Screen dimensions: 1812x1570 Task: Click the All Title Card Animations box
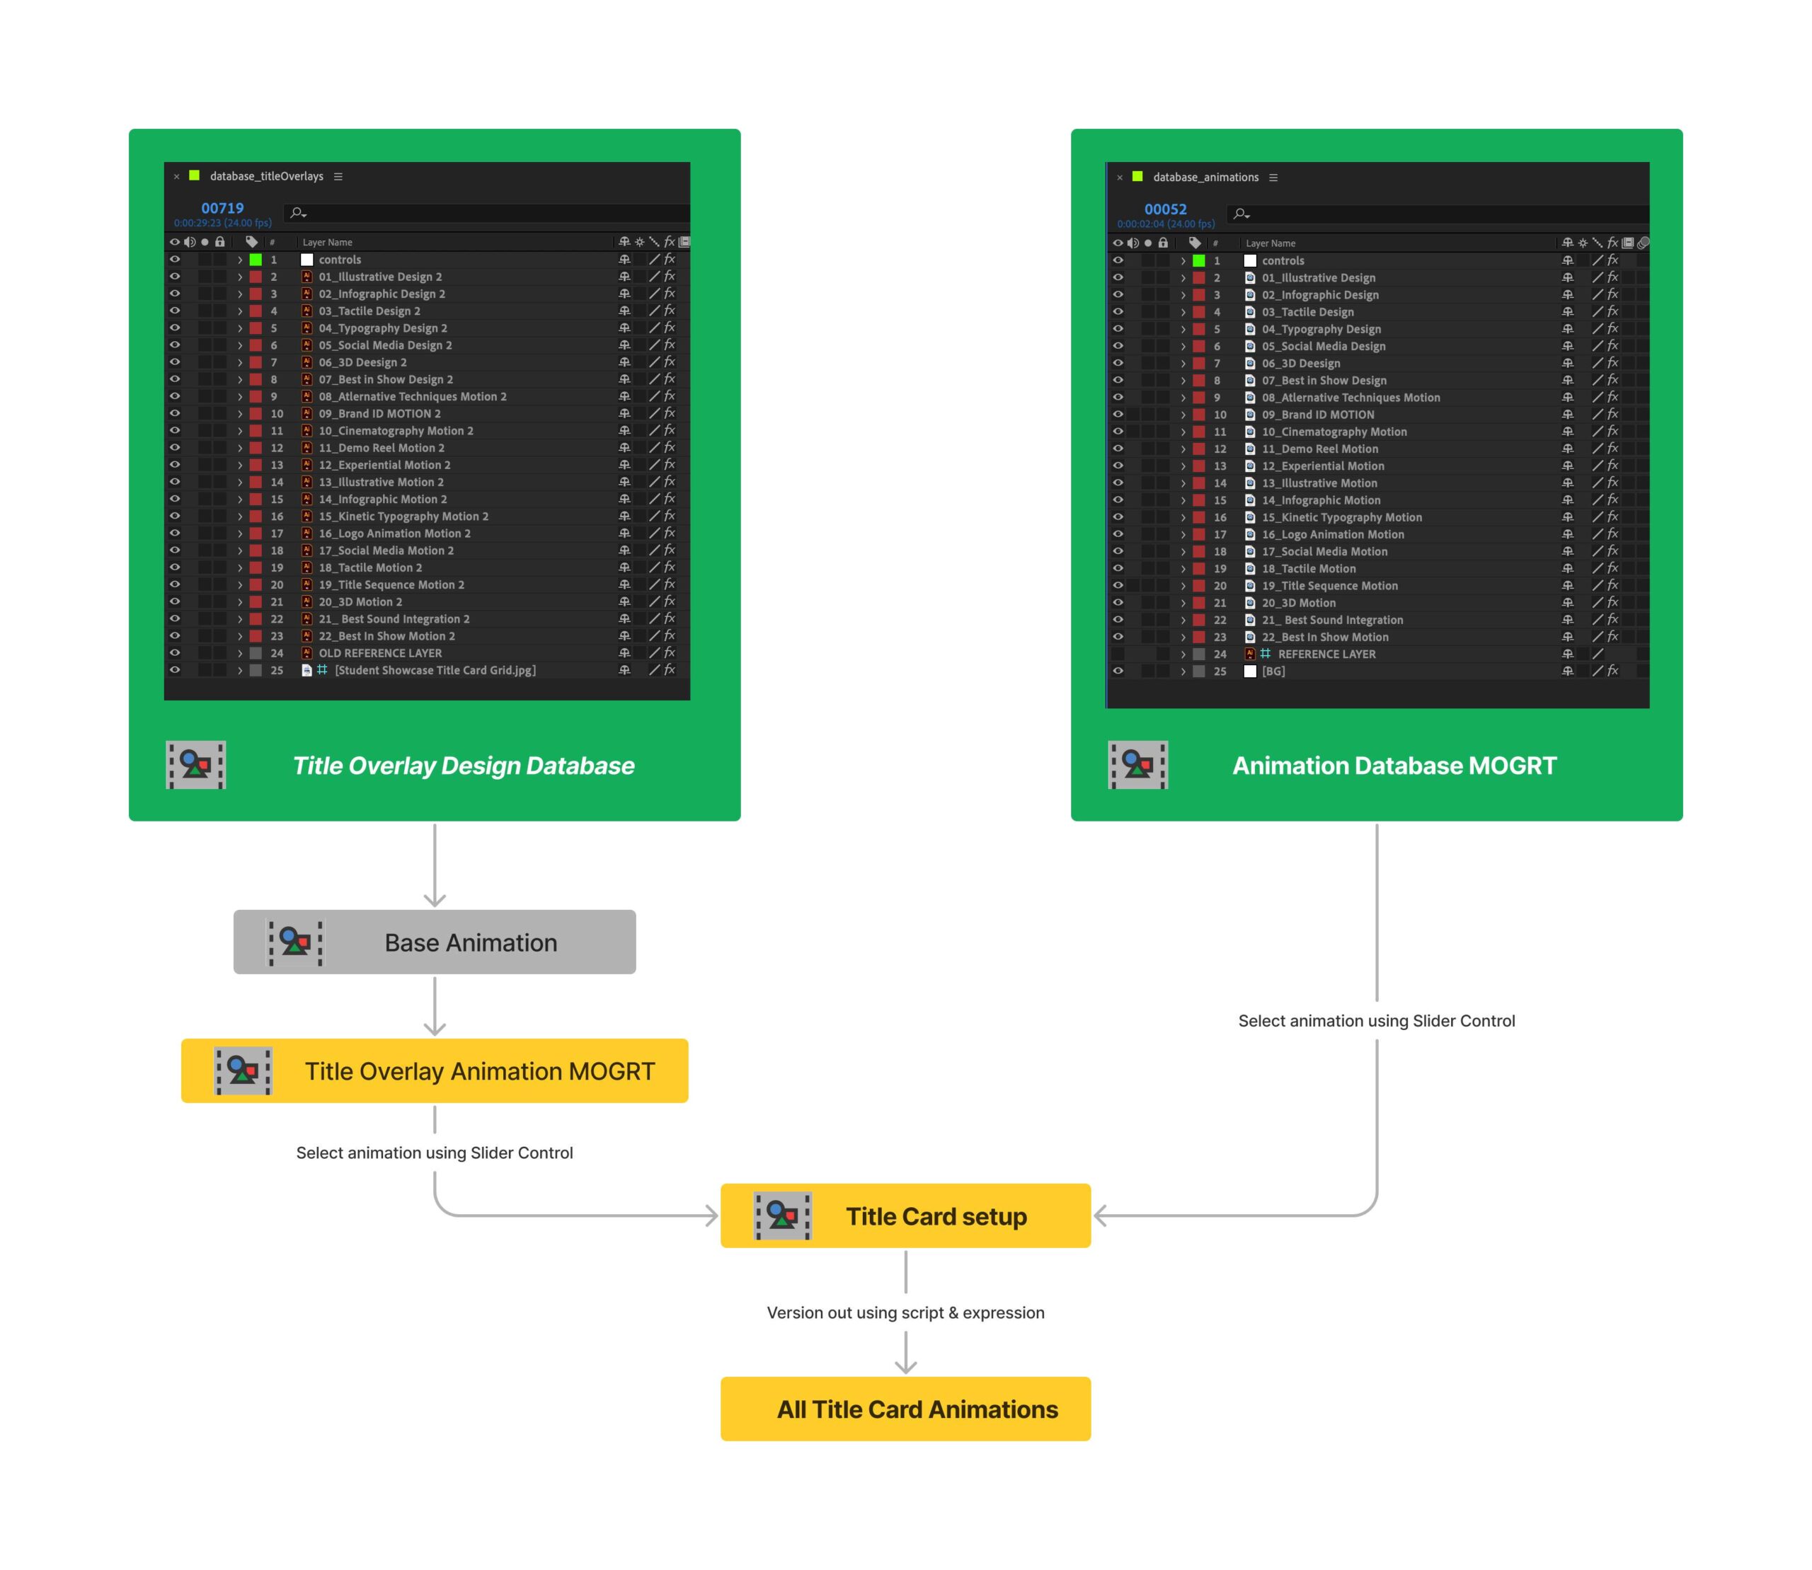point(905,1409)
